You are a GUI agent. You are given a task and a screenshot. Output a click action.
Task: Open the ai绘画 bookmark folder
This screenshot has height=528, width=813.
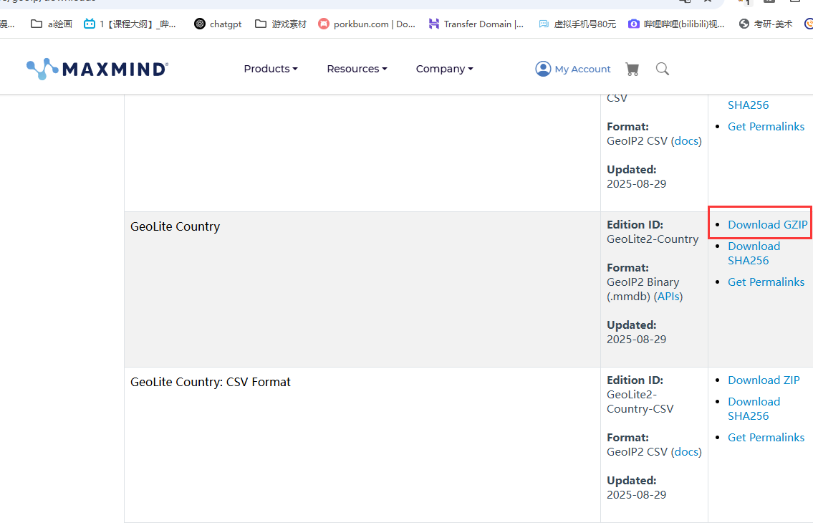point(52,24)
